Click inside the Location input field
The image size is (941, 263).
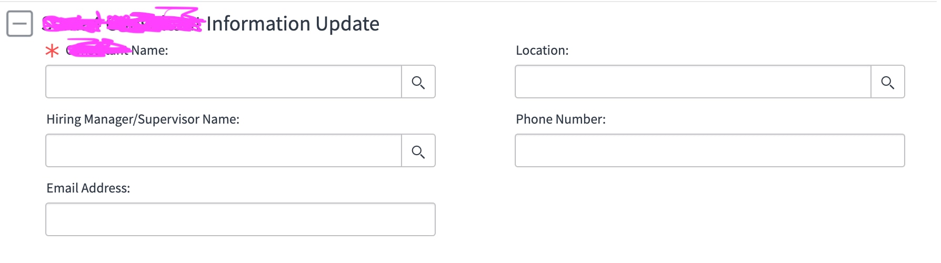[693, 82]
